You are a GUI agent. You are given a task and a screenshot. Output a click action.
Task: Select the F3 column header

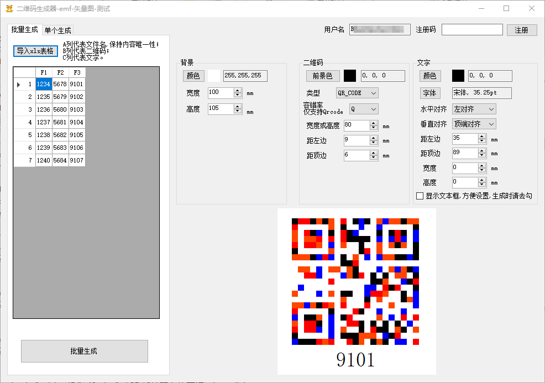point(77,72)
